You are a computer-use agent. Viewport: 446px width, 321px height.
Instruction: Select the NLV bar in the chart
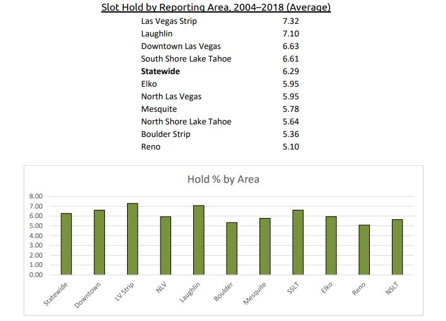pos(165,246)
